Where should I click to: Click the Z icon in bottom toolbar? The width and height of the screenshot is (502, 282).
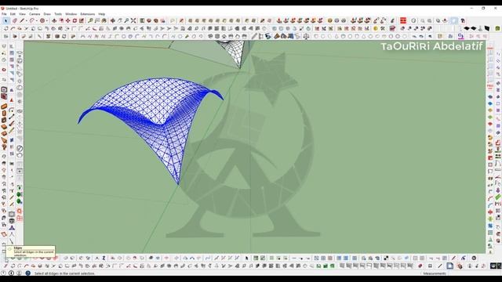[104, 258]
